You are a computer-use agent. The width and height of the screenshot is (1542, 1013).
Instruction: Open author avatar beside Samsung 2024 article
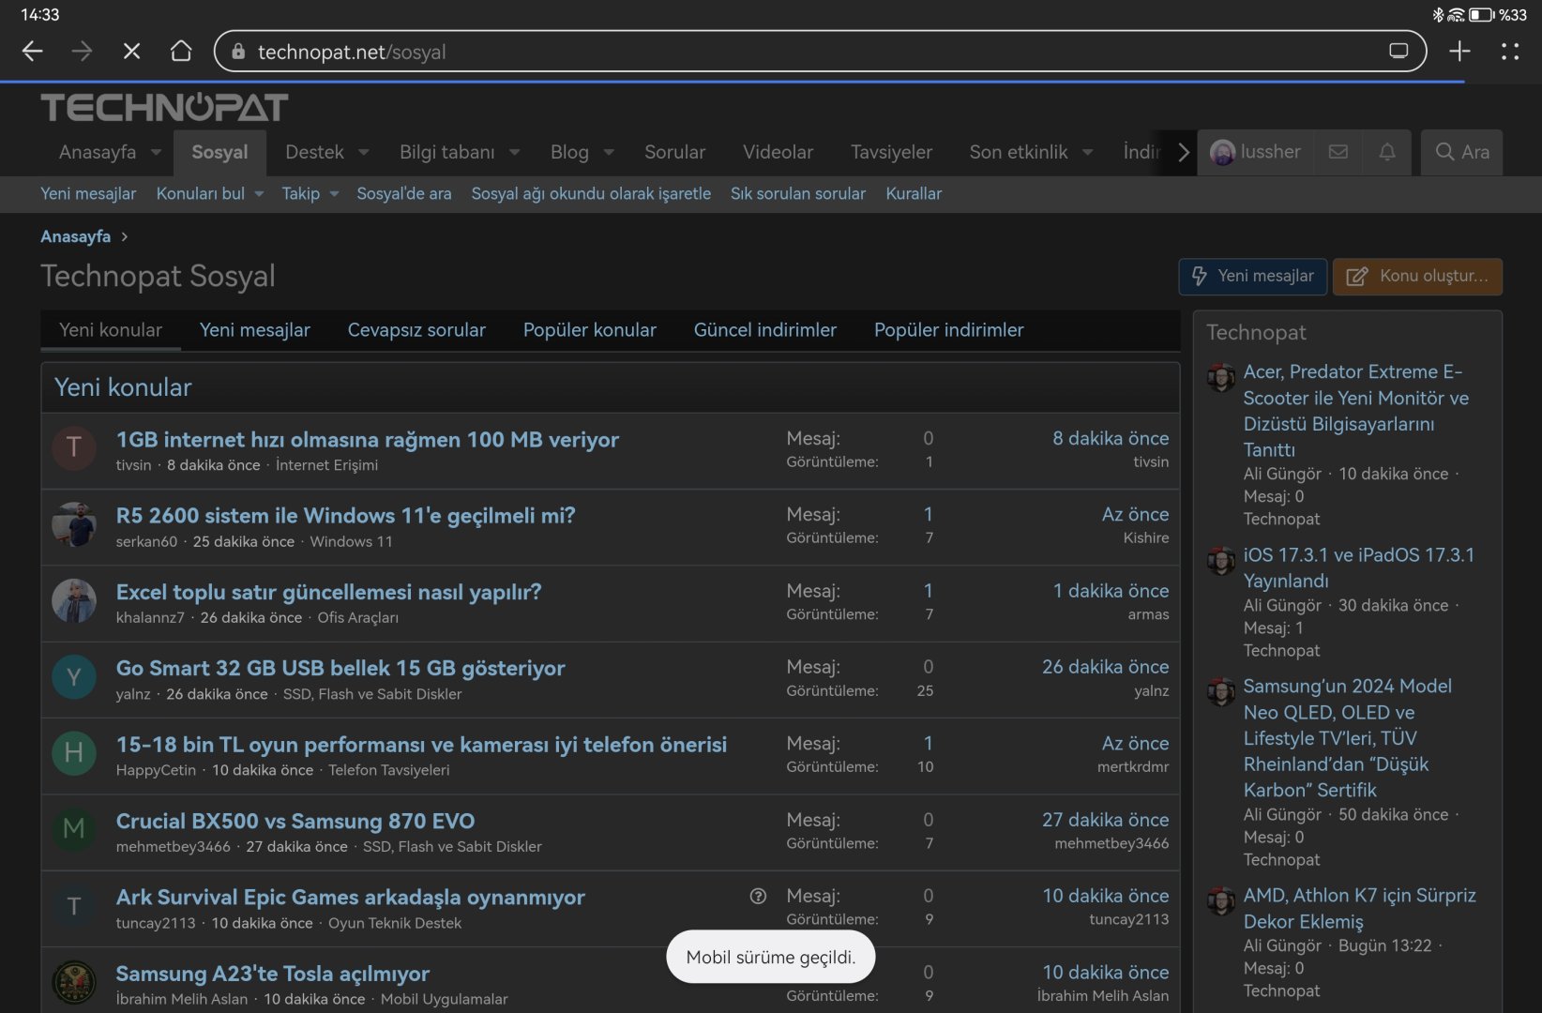click(1220, 692)
